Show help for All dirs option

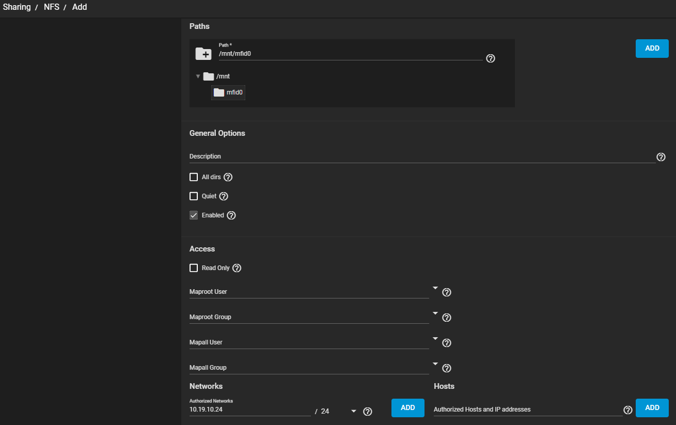tap(228, 177)
